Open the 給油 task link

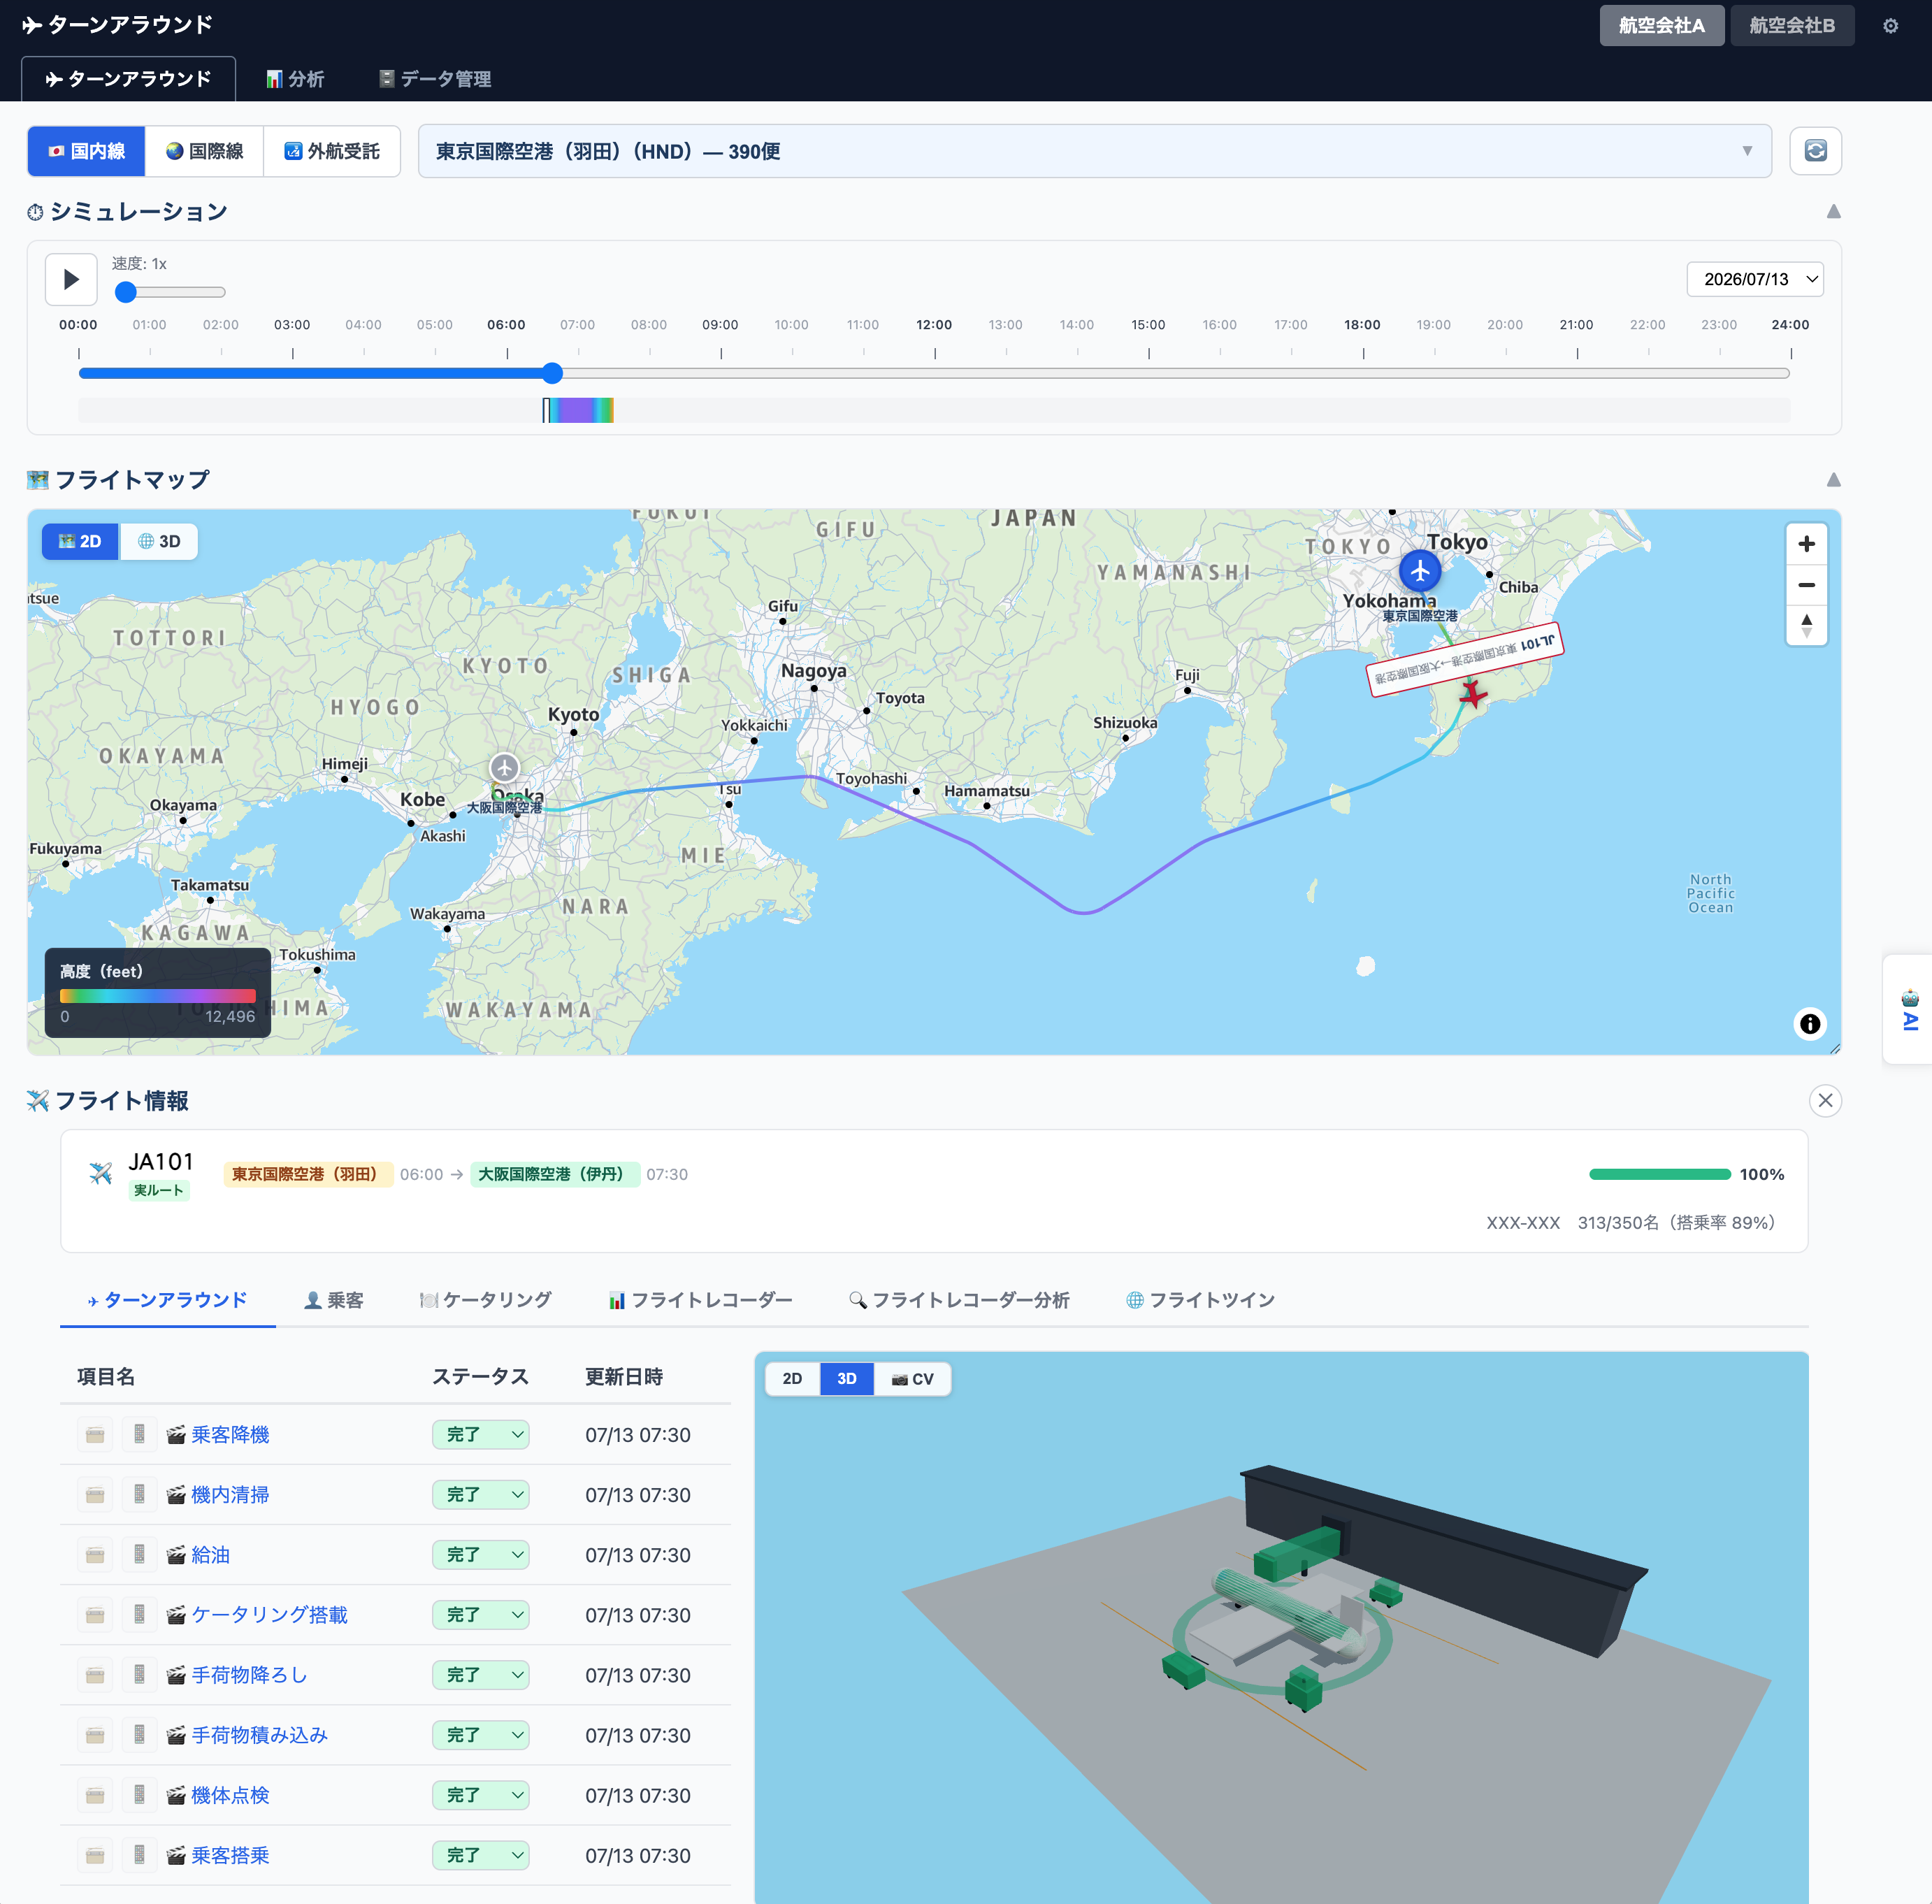pos(211,1555)
